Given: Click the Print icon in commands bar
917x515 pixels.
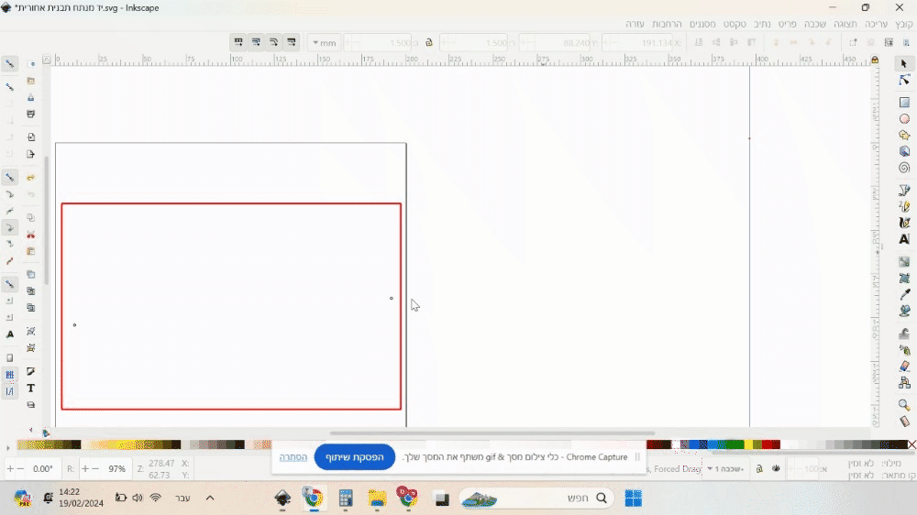Looking at the screenshot, I should (x=31, y=114).
